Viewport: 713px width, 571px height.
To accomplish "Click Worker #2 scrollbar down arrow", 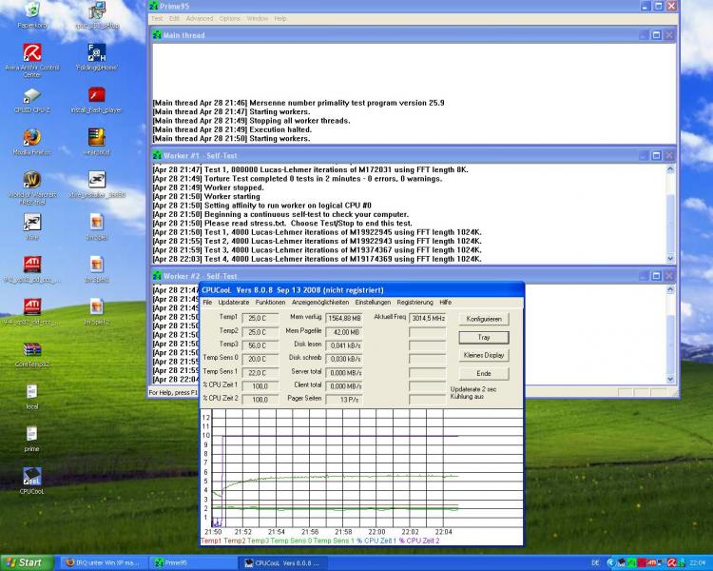I will (671, 379).
